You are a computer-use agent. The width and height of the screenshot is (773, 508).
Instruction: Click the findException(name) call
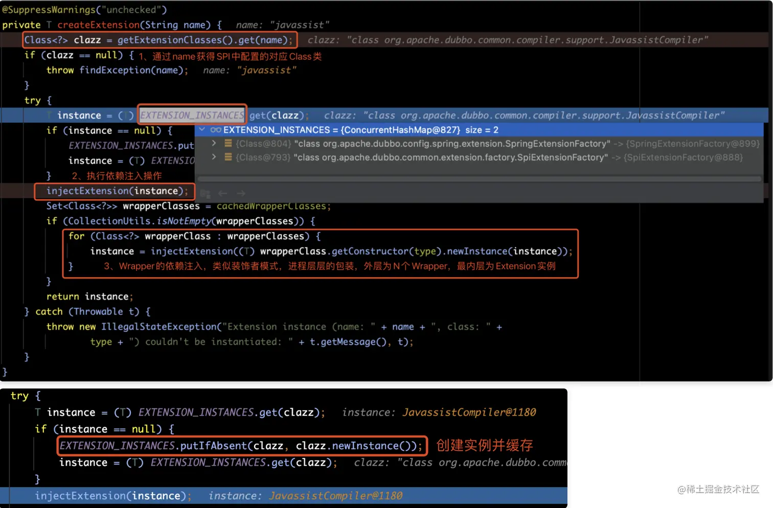[x=131, y=70]
